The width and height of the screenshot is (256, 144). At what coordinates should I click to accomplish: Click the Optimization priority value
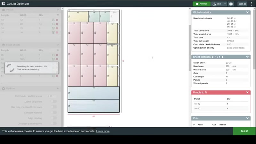236,48
